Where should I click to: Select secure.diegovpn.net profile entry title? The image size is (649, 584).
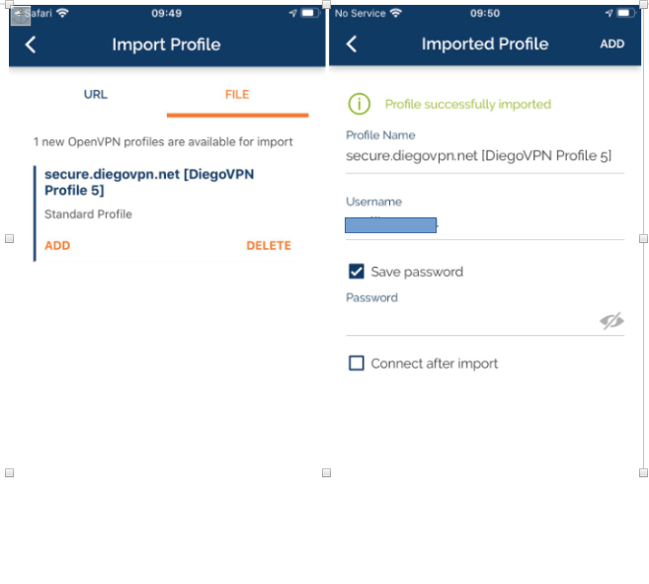148,182
